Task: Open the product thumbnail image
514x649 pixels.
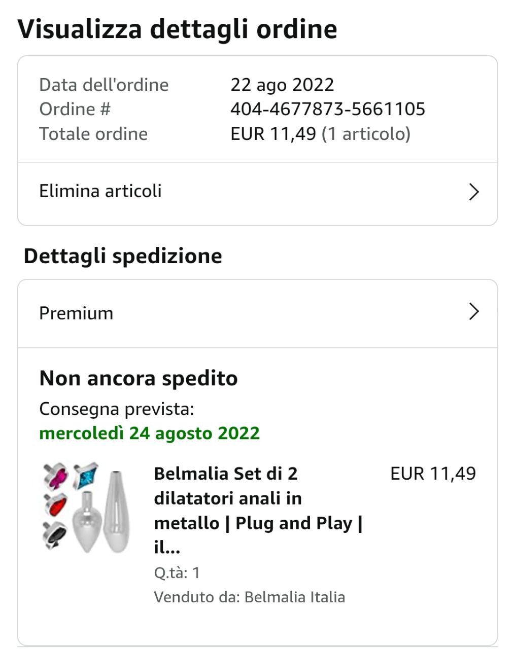Action: [x=86, y=508]
